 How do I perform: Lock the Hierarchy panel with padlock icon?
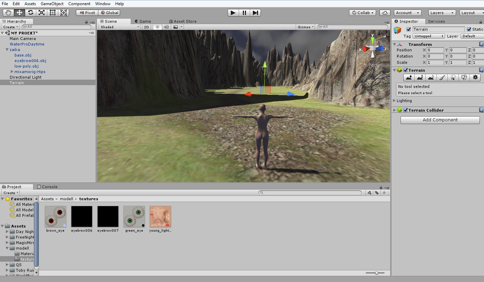[x=86, y=22]
